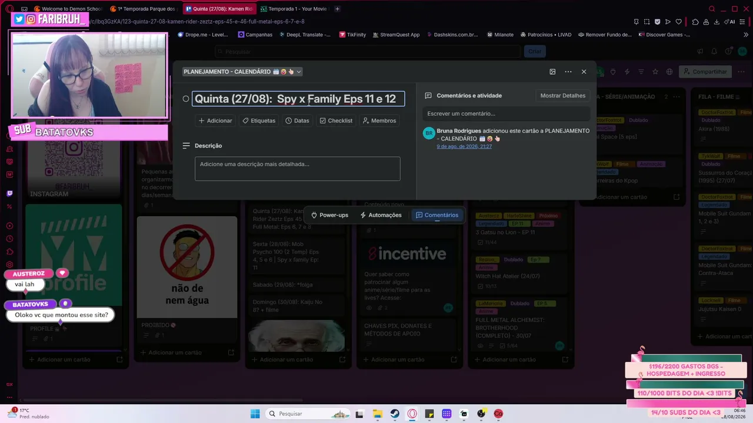753x423 pixels.
Task: Expand the bookmarks overflow chevron
Action: click(x=747, y=35)
